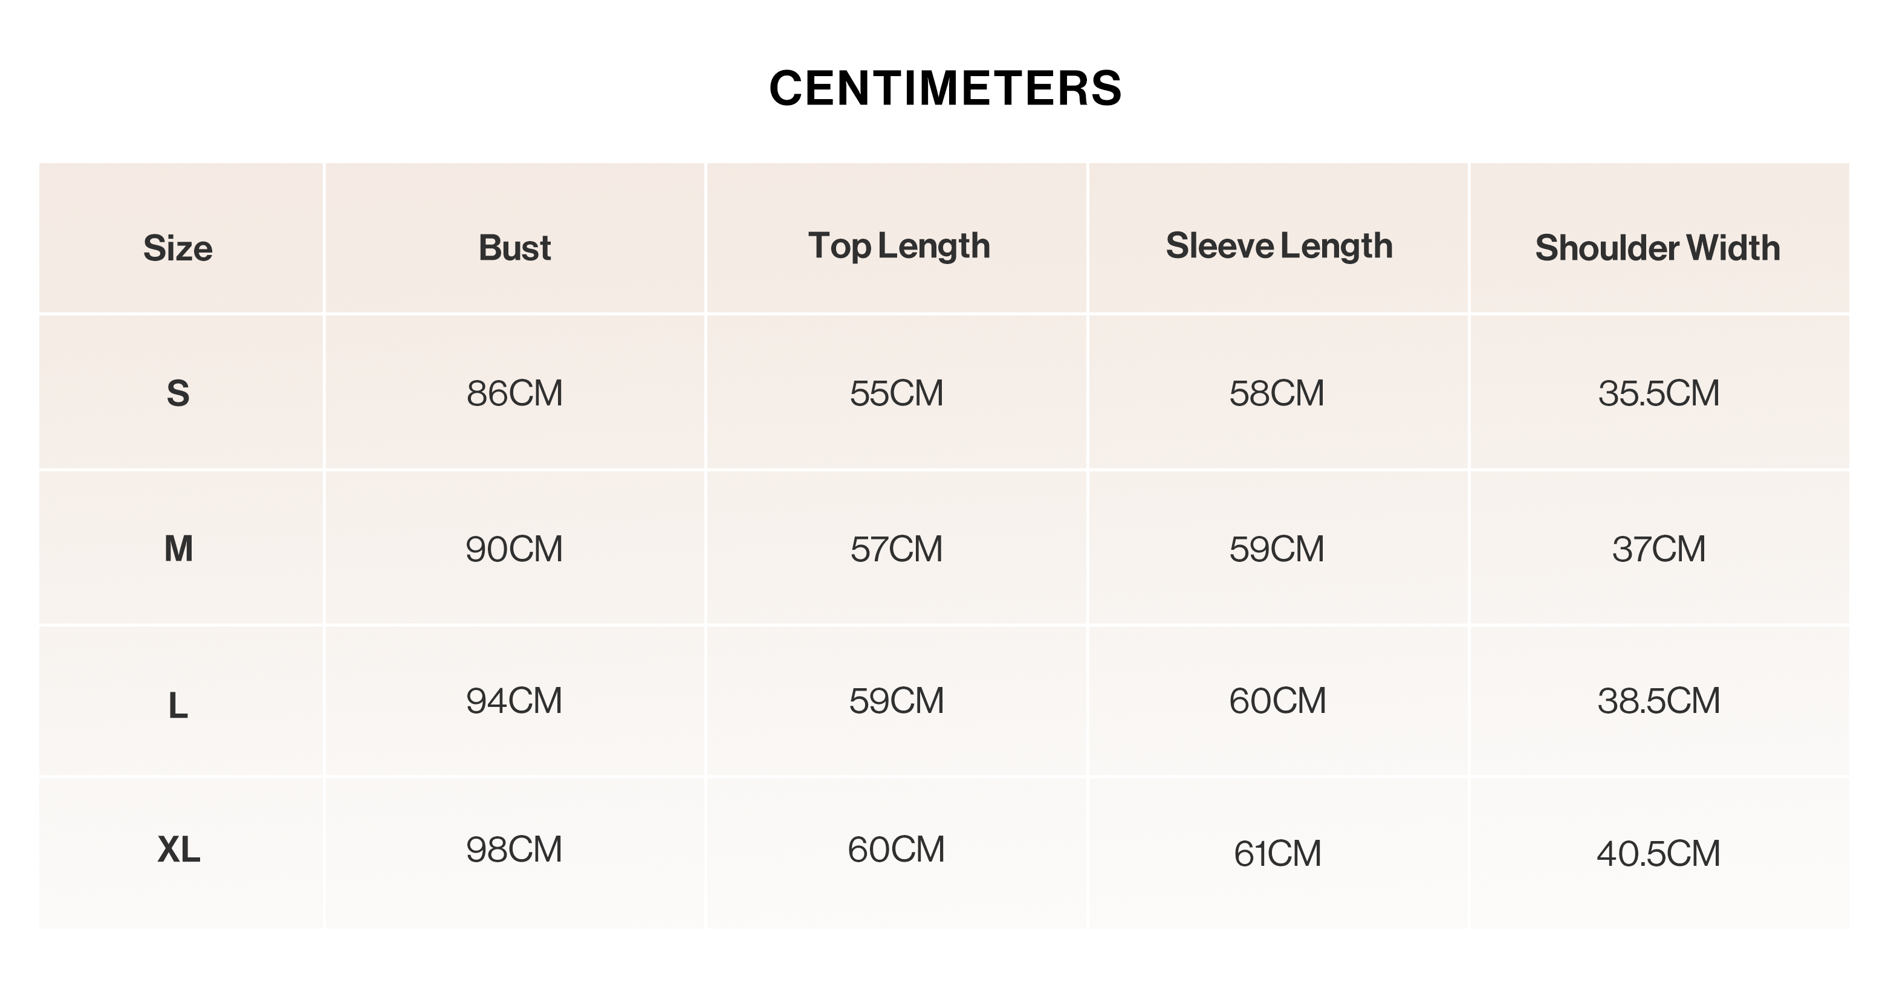This screenshot has height=1006, width=1891.
Task: Select the XL size row label
Action: [178, 850]
